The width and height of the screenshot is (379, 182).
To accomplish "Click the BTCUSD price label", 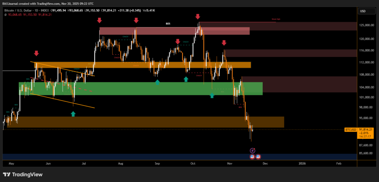I will coord(350,130).
